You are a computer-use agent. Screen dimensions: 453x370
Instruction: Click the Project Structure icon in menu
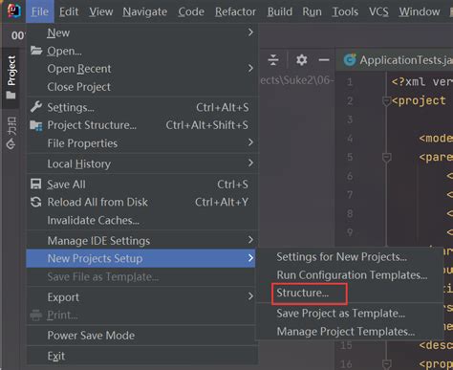(x=36, y=125)
